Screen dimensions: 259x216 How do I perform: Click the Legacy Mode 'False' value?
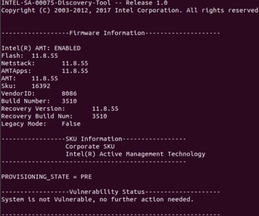point(71,124)
